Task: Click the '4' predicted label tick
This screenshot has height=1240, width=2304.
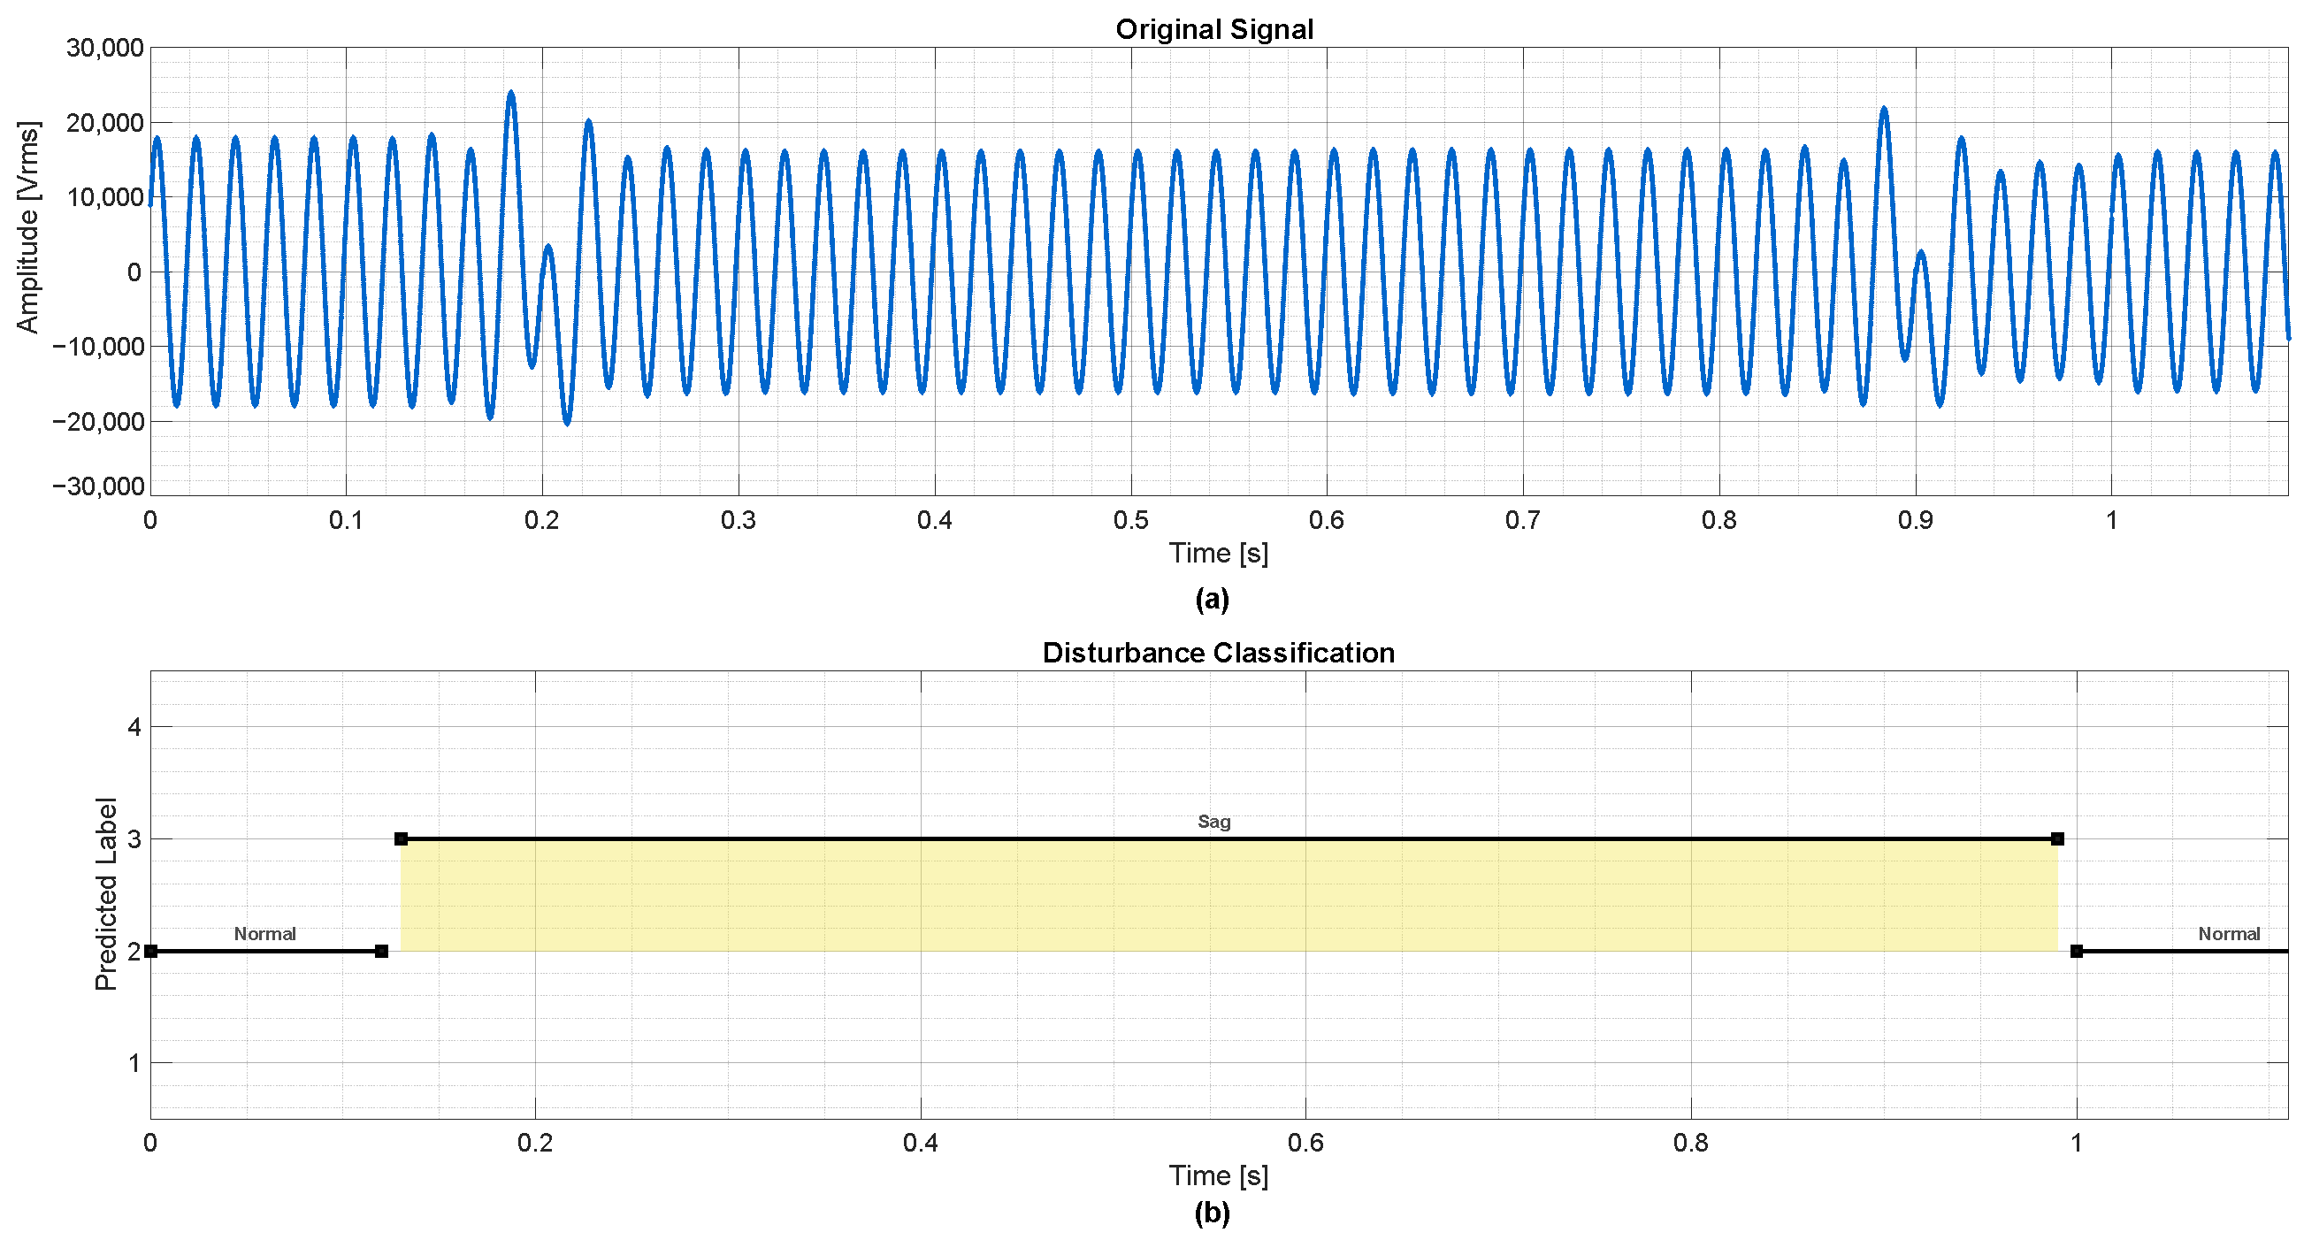Action: click(x=134, y=726)
